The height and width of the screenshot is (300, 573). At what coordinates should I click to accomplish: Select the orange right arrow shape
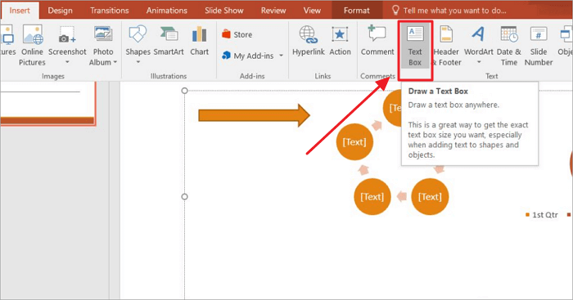click(x=254, y=116)
